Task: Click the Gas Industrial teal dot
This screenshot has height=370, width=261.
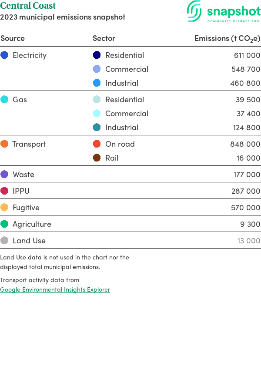Action: (x=97, y=128)
